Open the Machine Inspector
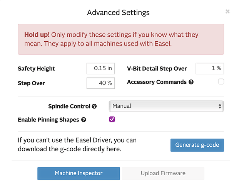 [79, 173]
